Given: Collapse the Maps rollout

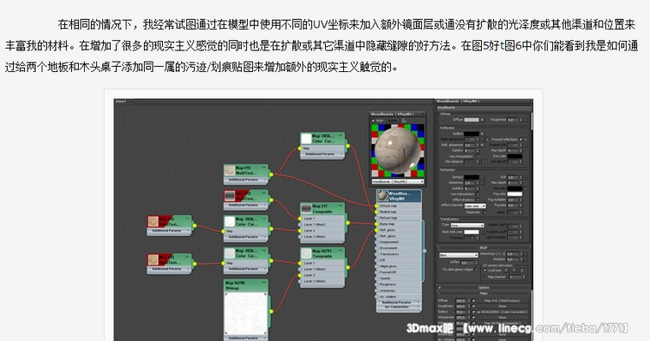Looking at the screenshot, I should pyautogui.click(x=484, y=293).
